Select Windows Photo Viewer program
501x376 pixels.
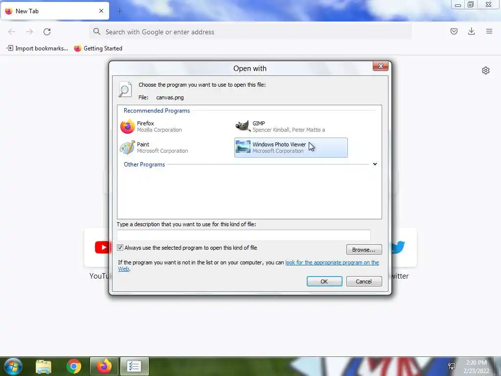tap(291, 148)
